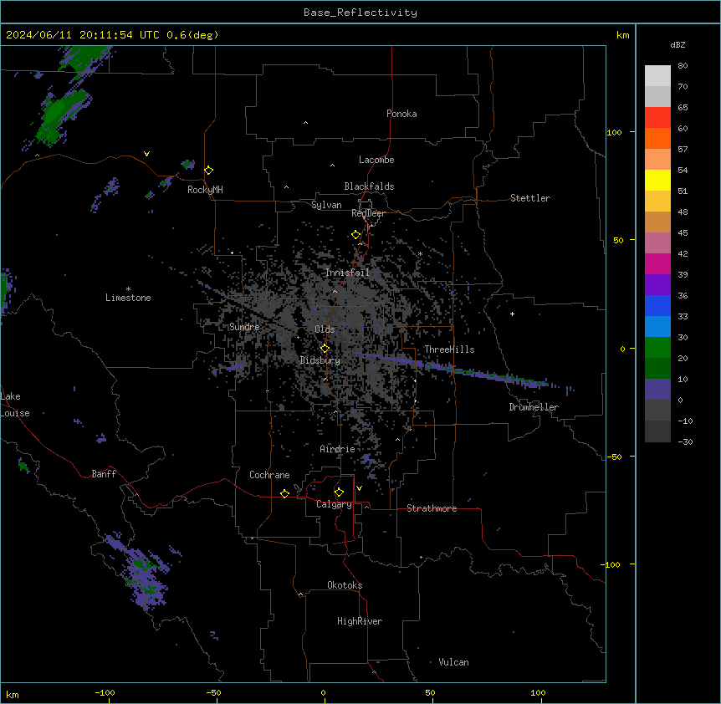The image size is (721, 704).
Task: Select the magenta swatch in dBZ legend
Action: click(657, 263)
